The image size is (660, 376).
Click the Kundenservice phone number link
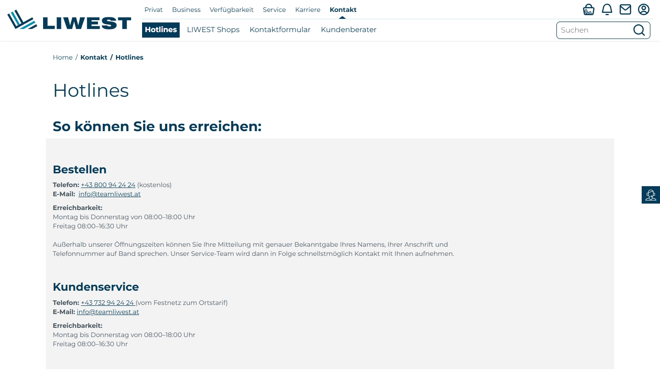pyautogui.click(x=108, y=303)
